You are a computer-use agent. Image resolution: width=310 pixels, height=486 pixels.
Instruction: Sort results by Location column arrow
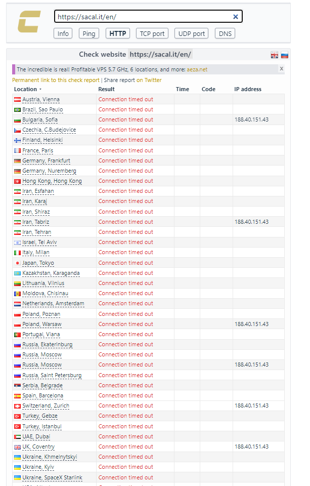click(40, 90)
